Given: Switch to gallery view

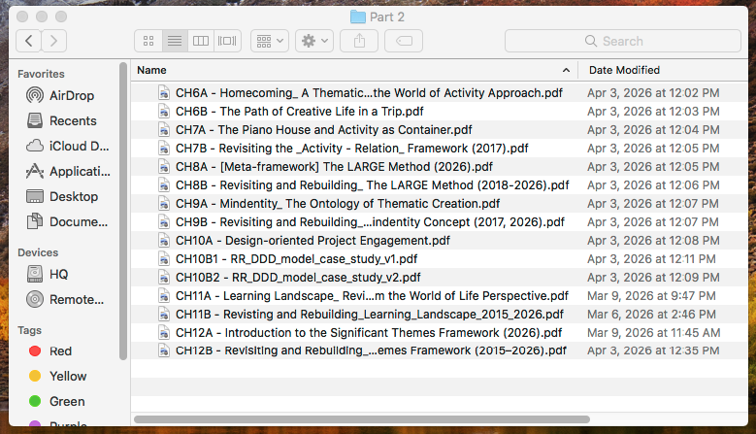Looking at the screenshot, I should pyautogui.click(x=227, y=41).
